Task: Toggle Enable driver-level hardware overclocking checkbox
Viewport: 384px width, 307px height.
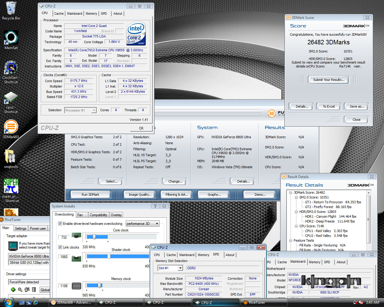Action: click(x=60, y=223)
